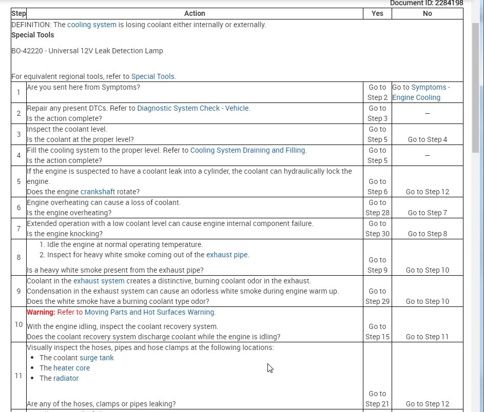The image size is (484, 412).
Task: Click the Step column header
Action: [x=18, y=13]
